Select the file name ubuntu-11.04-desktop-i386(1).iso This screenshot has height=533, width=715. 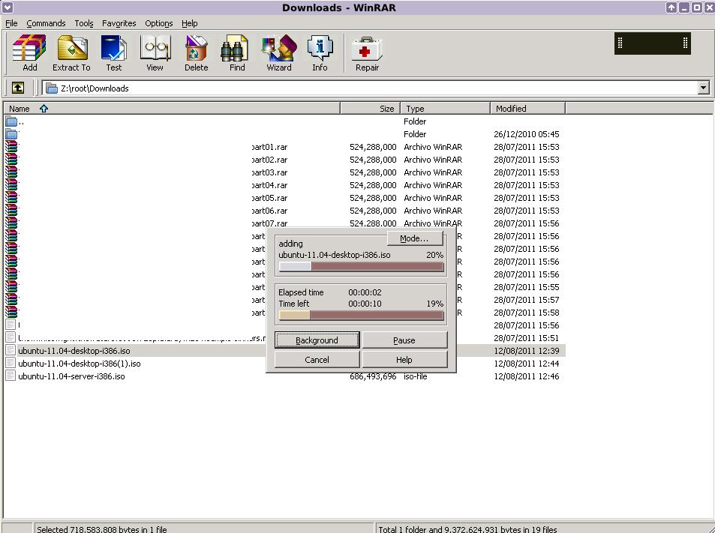(x=80, y=364)
